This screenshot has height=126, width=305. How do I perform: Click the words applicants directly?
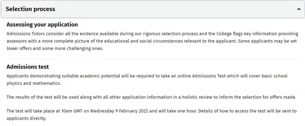[x=27, y=118]
